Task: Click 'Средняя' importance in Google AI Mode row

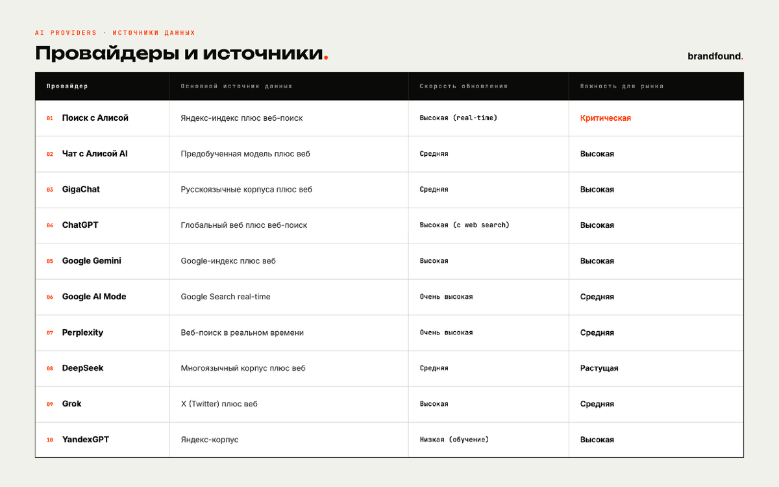Action: (x=597, y=297)
